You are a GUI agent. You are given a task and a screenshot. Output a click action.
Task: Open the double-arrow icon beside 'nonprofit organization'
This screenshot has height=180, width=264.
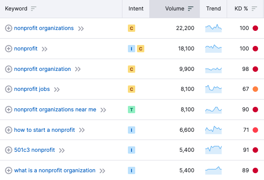click(78, 69)
